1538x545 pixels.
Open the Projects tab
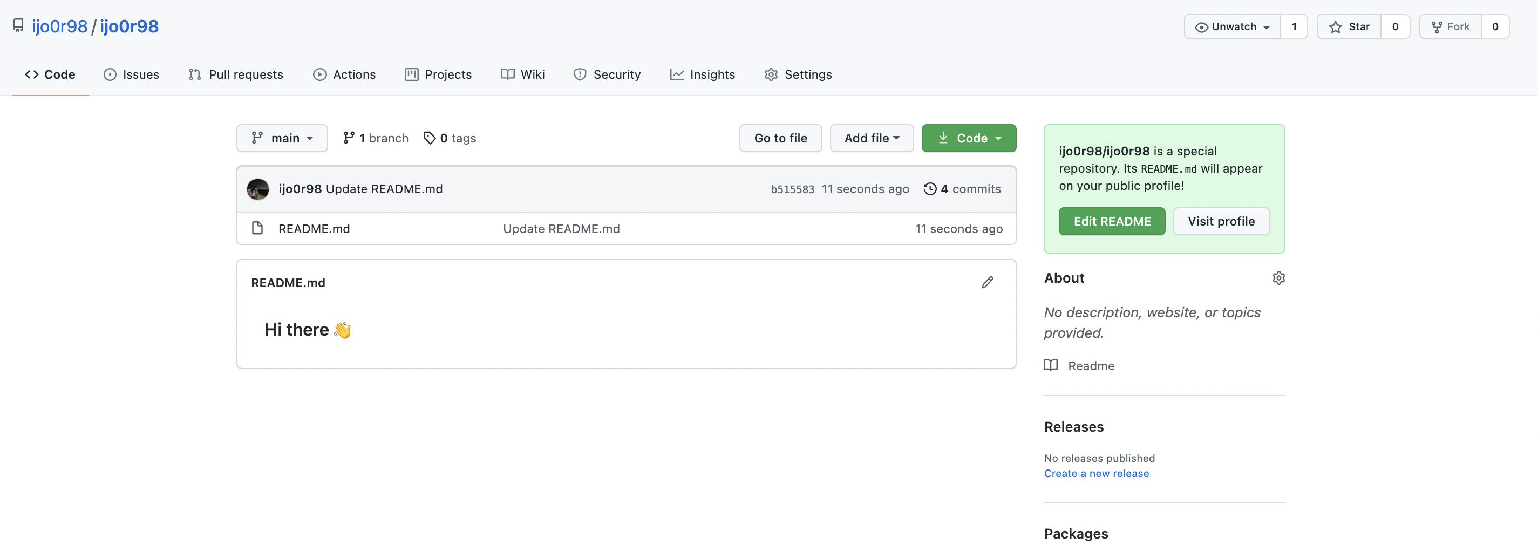pos(438,74)
